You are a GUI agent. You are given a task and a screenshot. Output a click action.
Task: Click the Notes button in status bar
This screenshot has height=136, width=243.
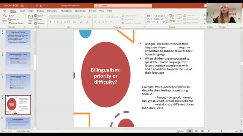(x=180, y=131)
